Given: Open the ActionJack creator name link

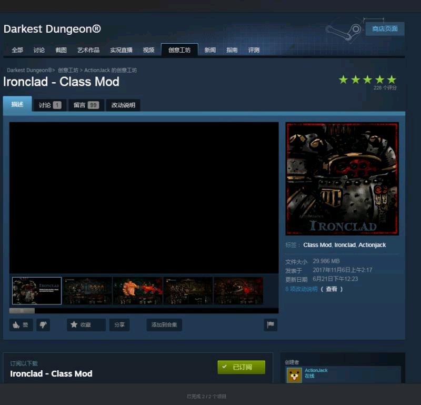Looking at the screenshot, I should pyautogui.click(x=316, y=370).
